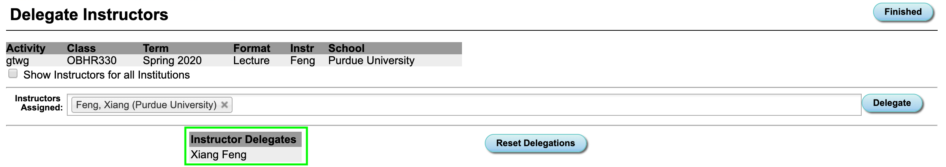The height and width of the screenshot is (167, 946).
Task: Toggle Show Instructors for all Institutions checkbox
Action: point(13,74)
